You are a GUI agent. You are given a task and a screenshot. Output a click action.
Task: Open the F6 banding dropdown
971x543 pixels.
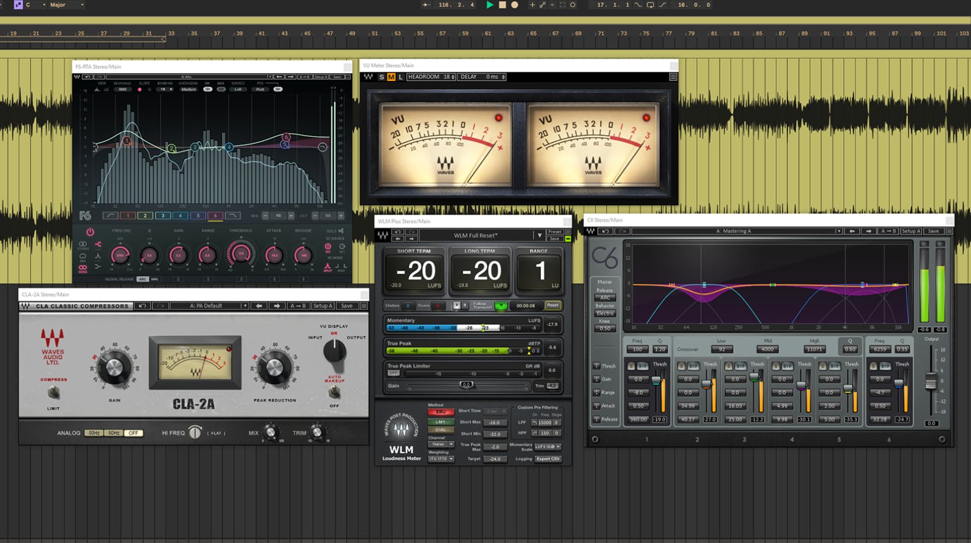[164, 89]
